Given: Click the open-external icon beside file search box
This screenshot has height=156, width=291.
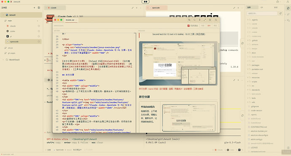Looking at the screenshot, I should pyautogui.click(x=280, y=14).
